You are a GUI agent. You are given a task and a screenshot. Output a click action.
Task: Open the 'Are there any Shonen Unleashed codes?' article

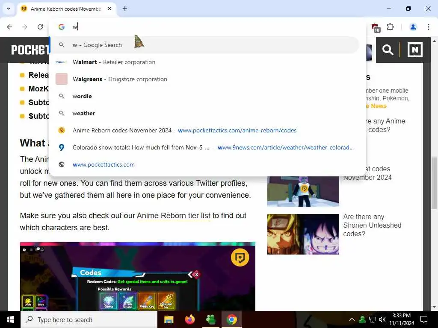click(x=372, y=225)
